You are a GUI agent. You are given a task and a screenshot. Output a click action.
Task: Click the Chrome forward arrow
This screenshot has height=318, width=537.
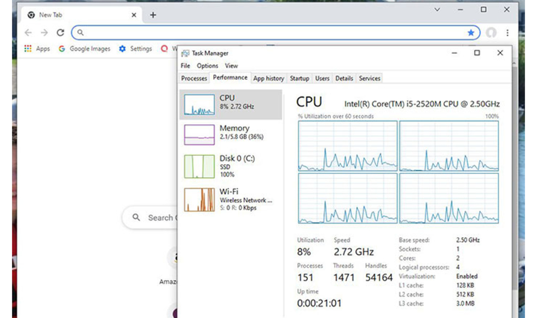[x=44, y=33]
